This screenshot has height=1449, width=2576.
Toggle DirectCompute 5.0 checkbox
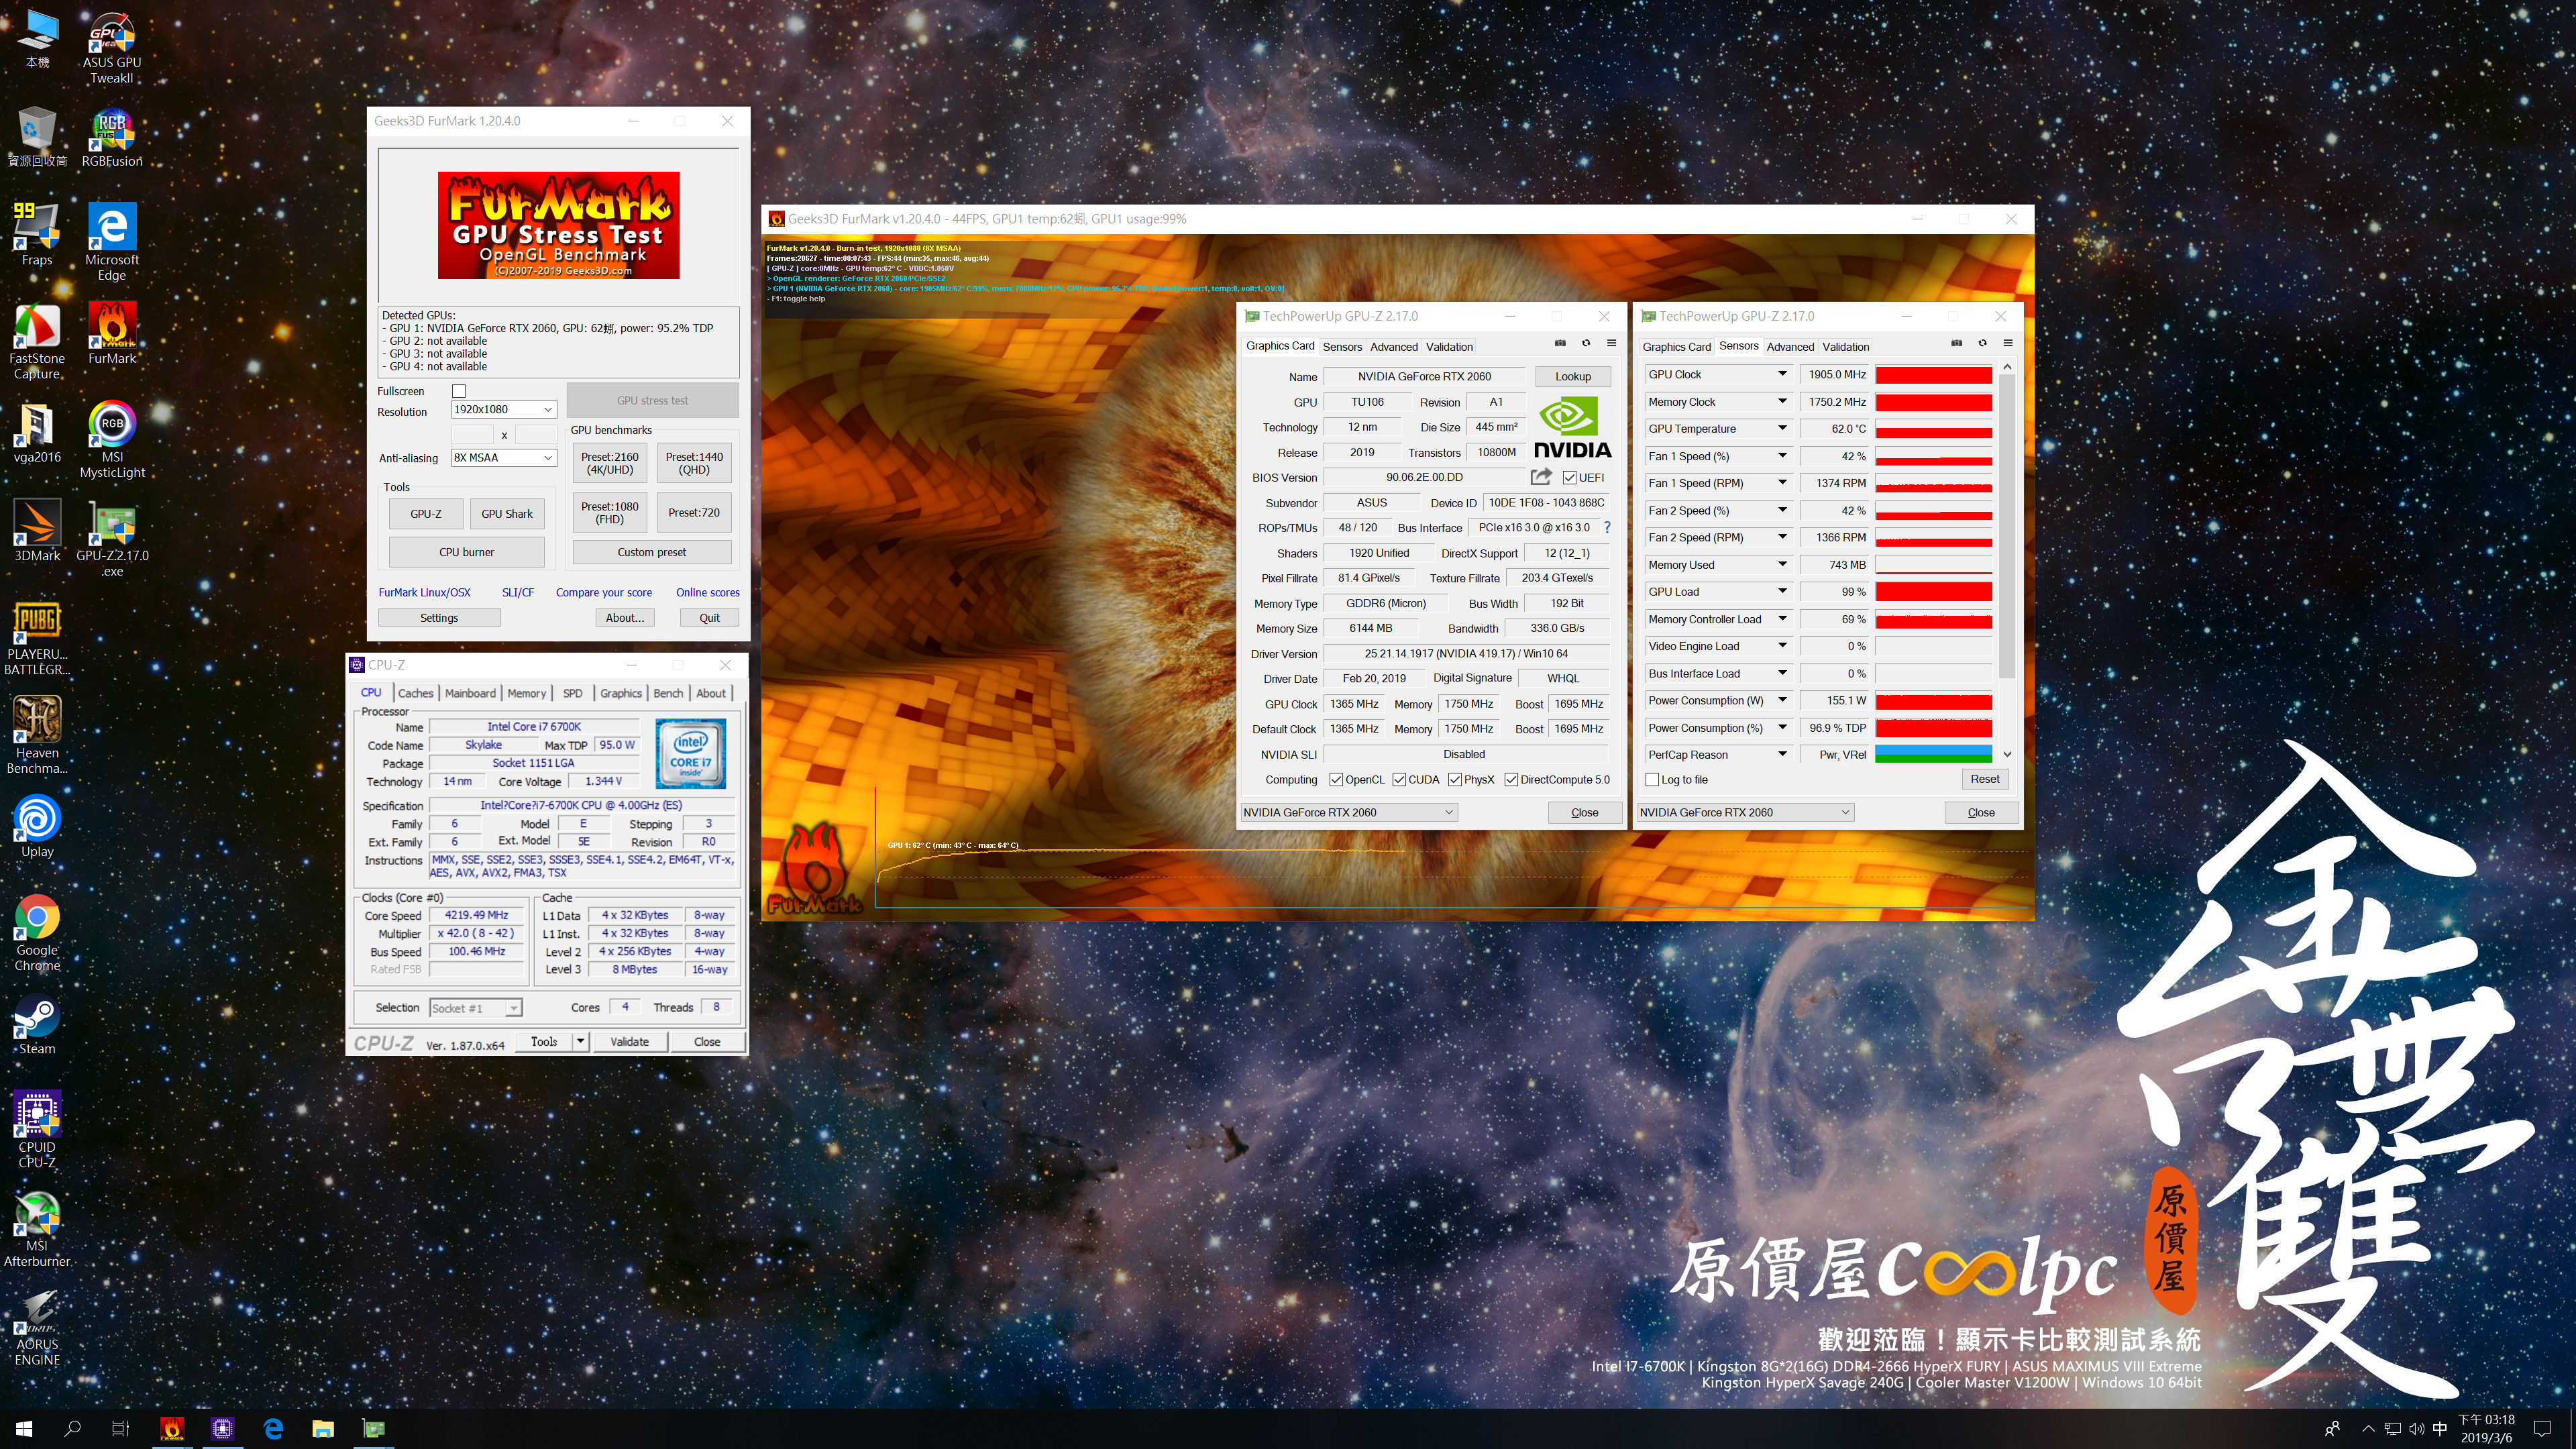(1510, 779)
